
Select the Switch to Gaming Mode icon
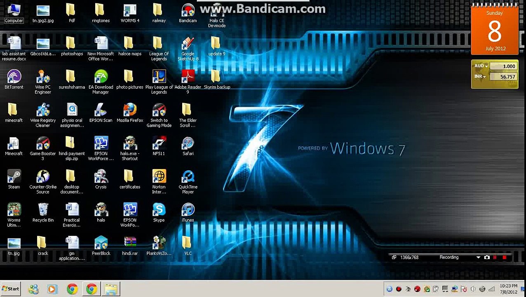[x=159, y=115]
